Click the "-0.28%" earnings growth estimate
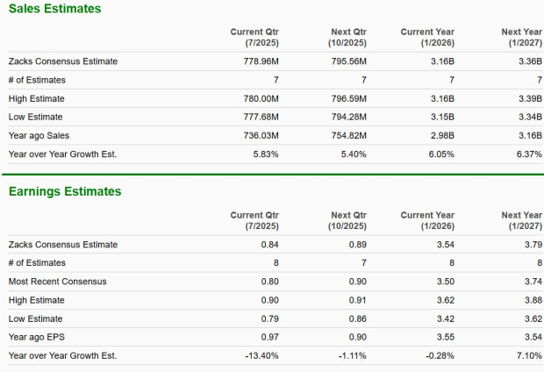The height and width of the screenshot is (372, 544). tap(440, 355)
